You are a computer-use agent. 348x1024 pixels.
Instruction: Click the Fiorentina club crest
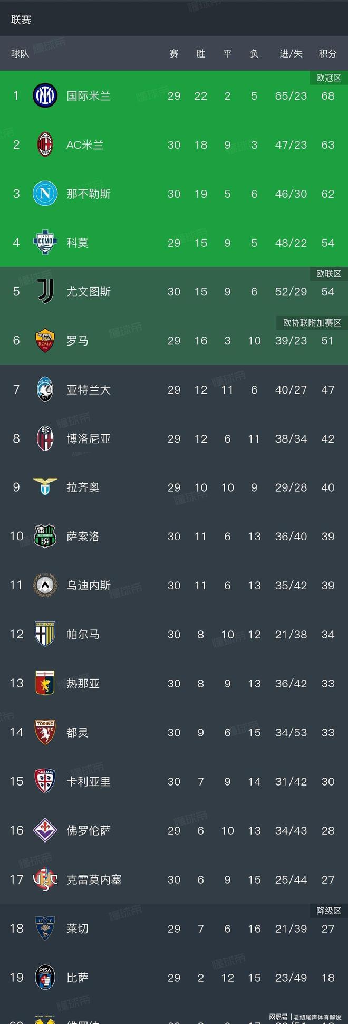(x=45, y=830)
